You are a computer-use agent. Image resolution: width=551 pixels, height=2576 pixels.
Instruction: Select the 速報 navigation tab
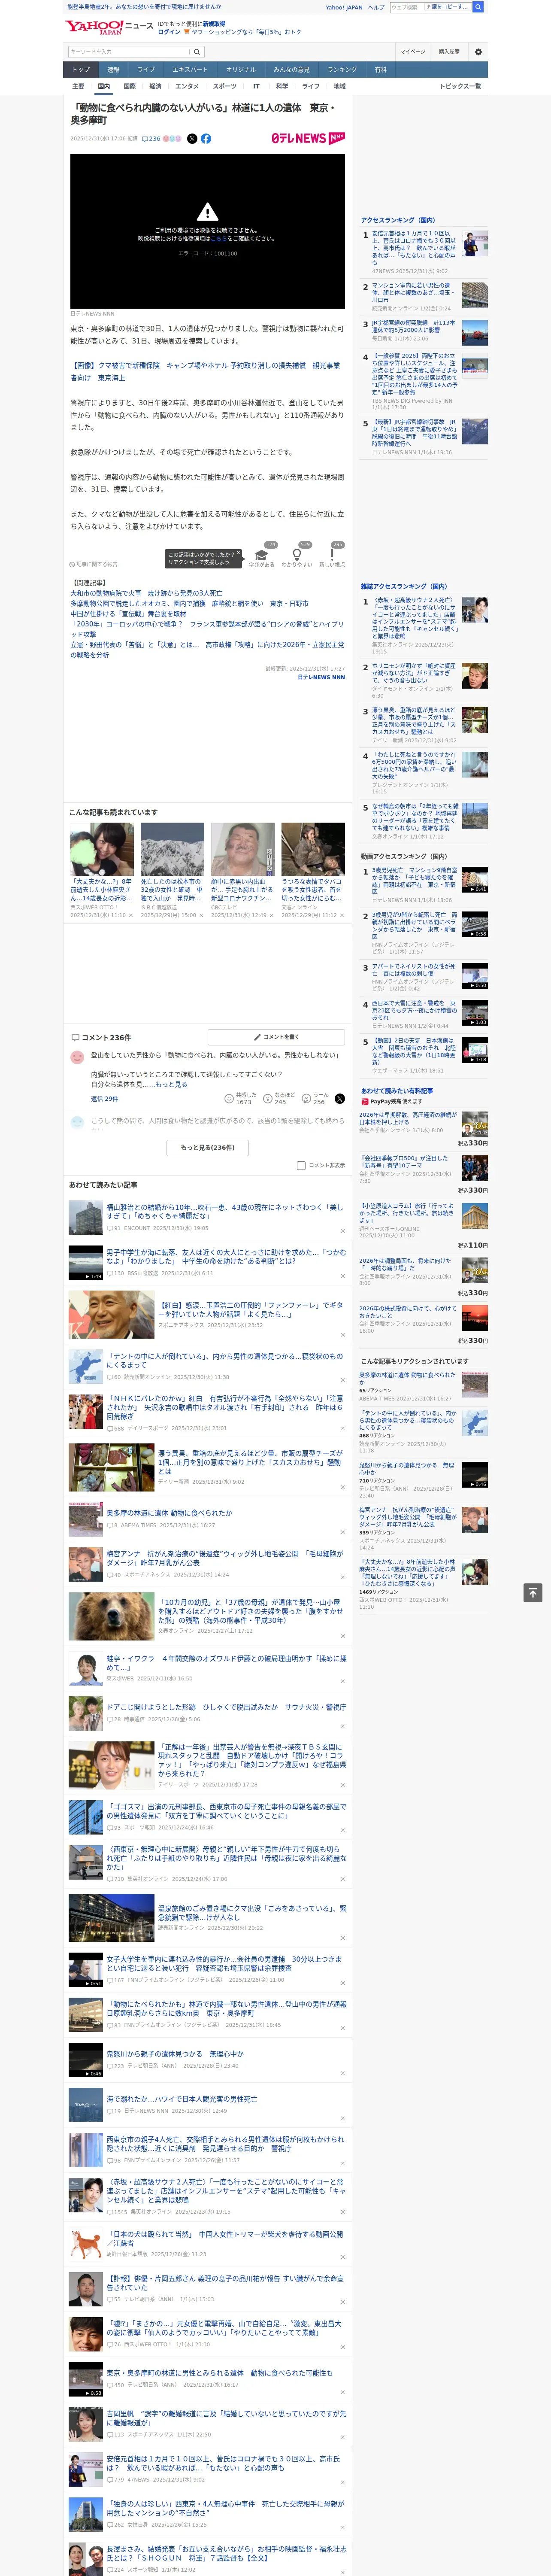coord(113,70)
